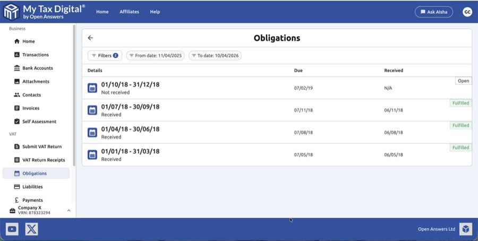478x241 pixels.
Task: Open the 01/01/18 - 31/03/18 obligation
Action: (277, 155)
